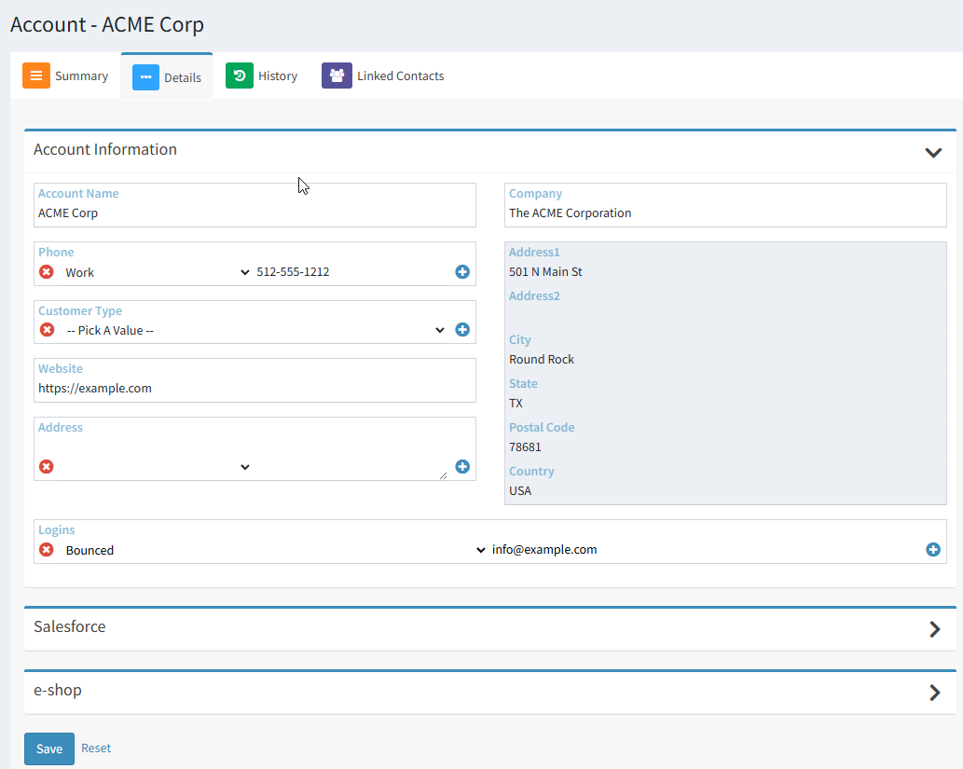Open the phone type dropdown showing Work

[156, 272]
